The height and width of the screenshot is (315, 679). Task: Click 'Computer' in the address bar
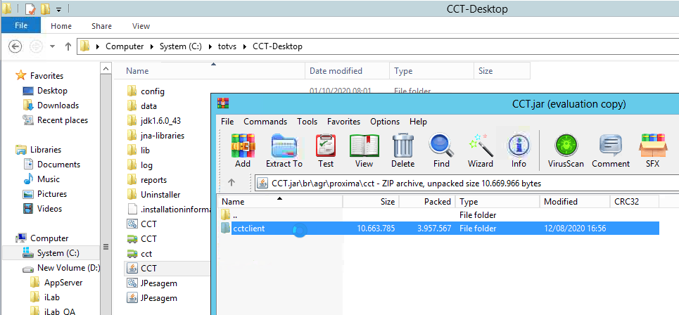[x=125, y=46]
